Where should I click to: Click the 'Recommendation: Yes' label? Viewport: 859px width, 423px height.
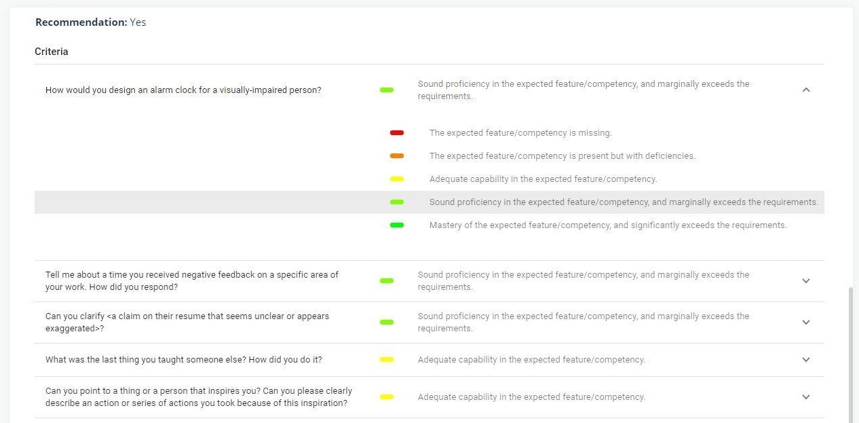90,22
